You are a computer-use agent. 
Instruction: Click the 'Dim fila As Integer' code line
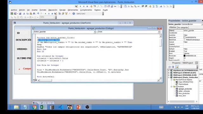click(48, 65)
